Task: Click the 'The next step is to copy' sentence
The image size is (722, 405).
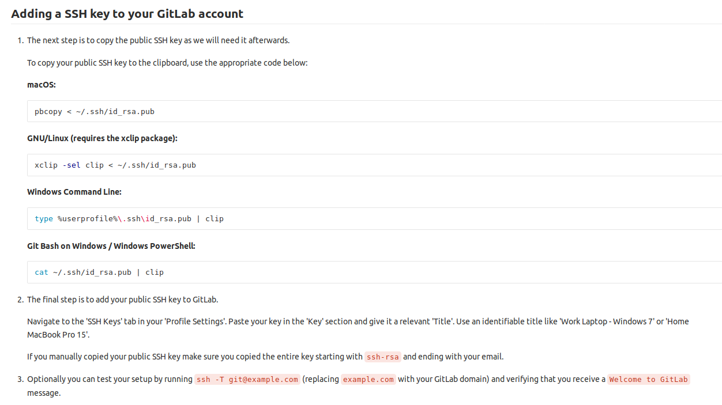Action: click(158, 40)
